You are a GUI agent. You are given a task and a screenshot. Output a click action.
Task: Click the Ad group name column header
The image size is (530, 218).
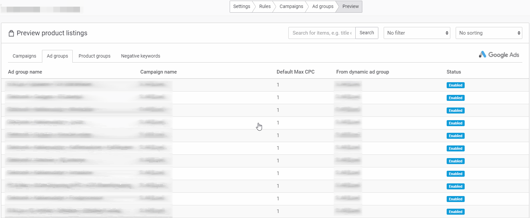[x=25, y=72]
